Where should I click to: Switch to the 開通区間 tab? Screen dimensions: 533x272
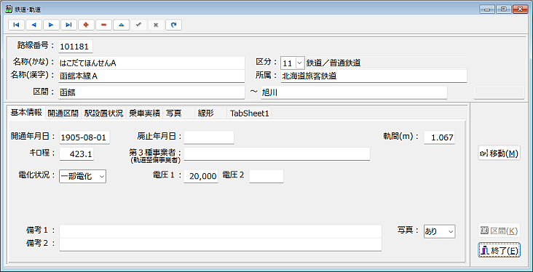point(63,113)
